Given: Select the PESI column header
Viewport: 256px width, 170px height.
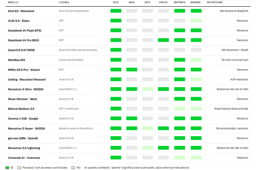Looking at the screenshot, I should point(116,2).
